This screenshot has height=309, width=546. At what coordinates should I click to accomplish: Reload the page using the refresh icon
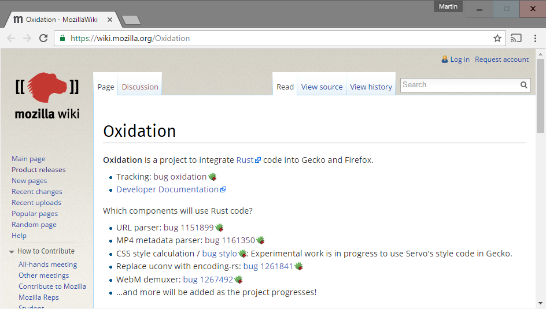[x=43, y=39]
